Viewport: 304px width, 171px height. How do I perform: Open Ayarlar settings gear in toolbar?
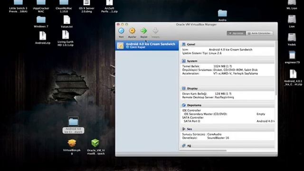132,31
